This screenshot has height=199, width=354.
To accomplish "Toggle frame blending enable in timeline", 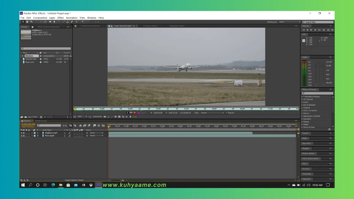I will [85, 125].
